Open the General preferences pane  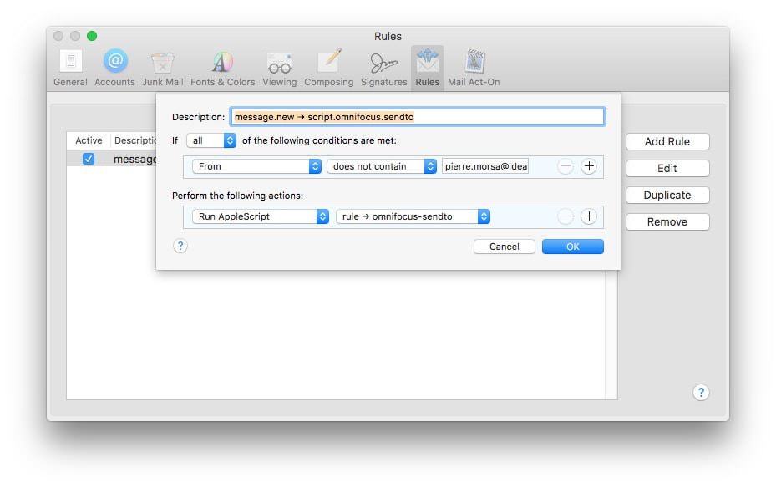click(x=70, y=69)
